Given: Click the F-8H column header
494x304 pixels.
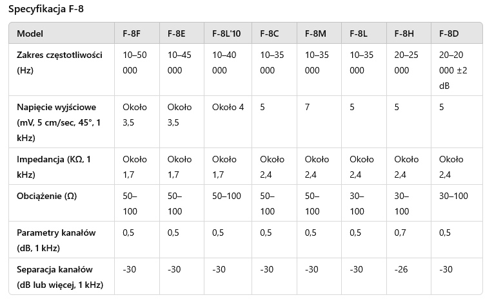Looking at the screenshot, I should click(404, 33).
